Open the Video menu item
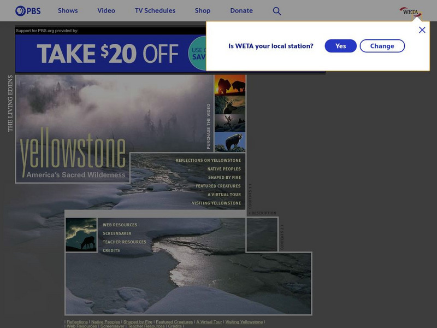437x328 pixels. click(106, 10)
